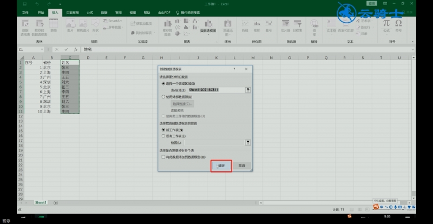
Task: Switch to the 审阅 Review tab
Action: (x=119, y=12)
